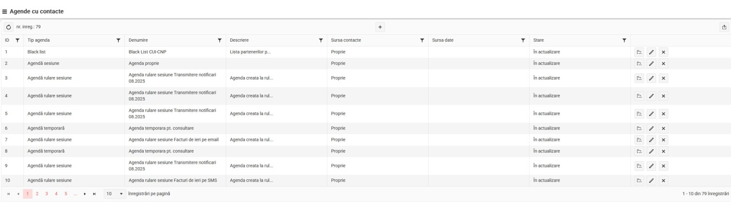Viewport: 731px width, 206px height.
Task: Open filter icon on Sursa date column
Action: pos(523,40)
